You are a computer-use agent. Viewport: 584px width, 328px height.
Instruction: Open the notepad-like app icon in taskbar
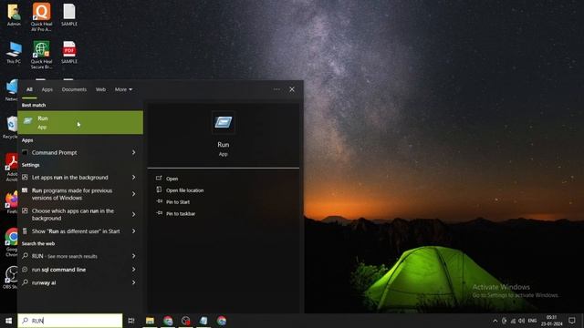tap(203, 321)
